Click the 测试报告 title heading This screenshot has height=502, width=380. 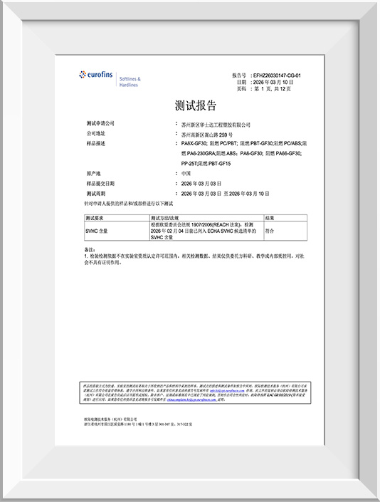tap(196, 105)
